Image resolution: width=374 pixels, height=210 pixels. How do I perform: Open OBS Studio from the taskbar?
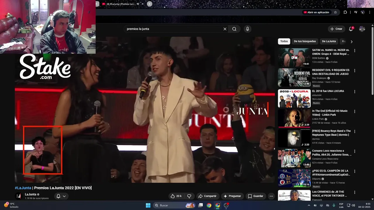point(226,205)
